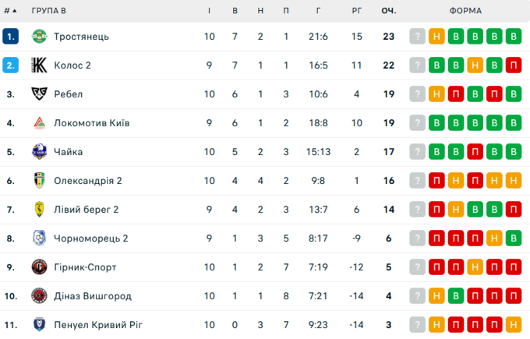
Task: Click the Локомотив Київ club logo
Action: pyautogui.click(x=39, y=123)
